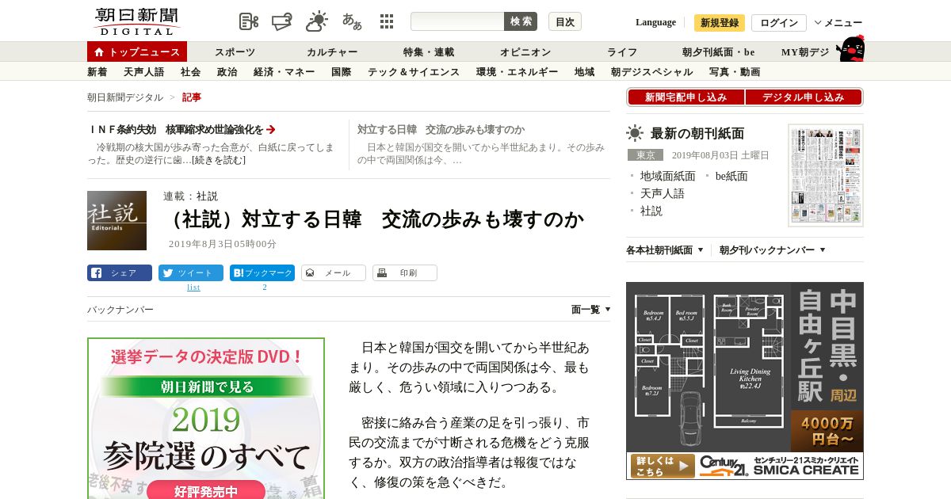This screenshot has height=499, width=951.
Task: Click the sun icon beside 最新の朝刊紙面
Action: pos(635,133)
